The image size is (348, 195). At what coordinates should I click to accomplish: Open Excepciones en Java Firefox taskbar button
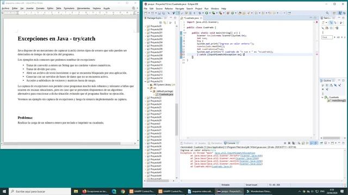point(95,191)
